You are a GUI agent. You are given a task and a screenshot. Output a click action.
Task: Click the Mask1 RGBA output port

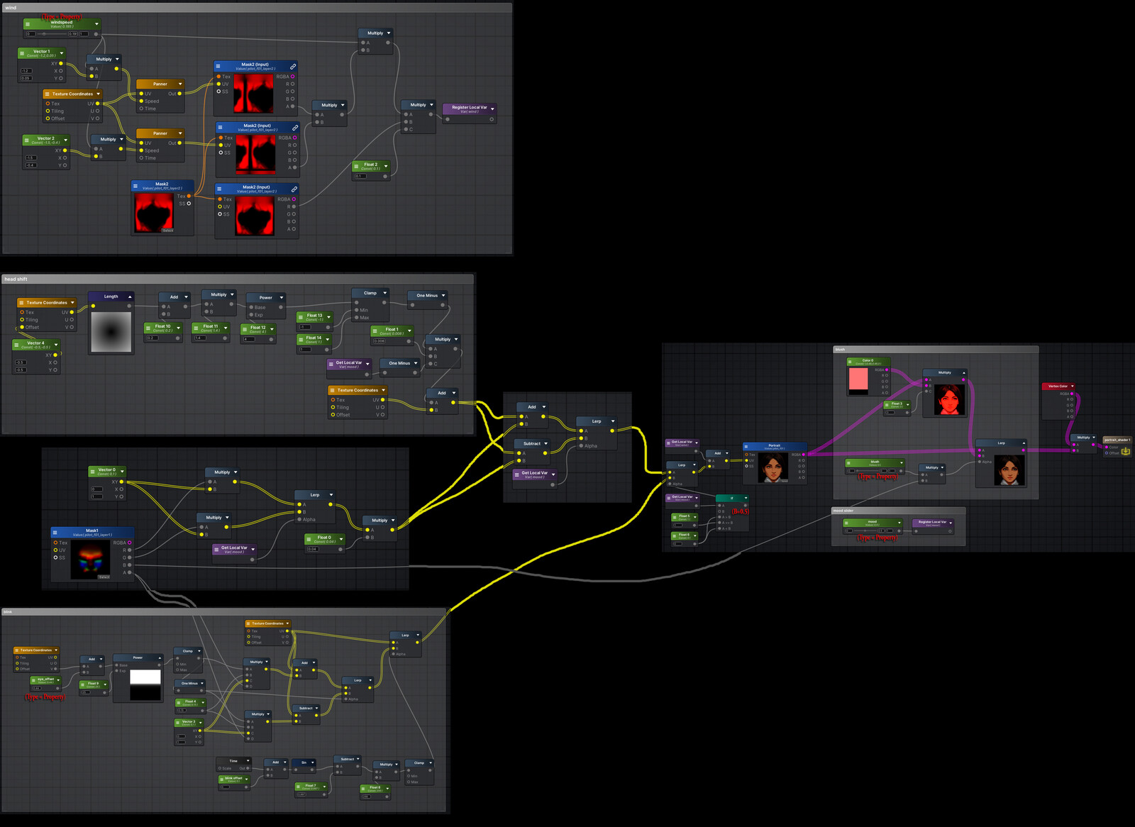click(x=129, y=543)
